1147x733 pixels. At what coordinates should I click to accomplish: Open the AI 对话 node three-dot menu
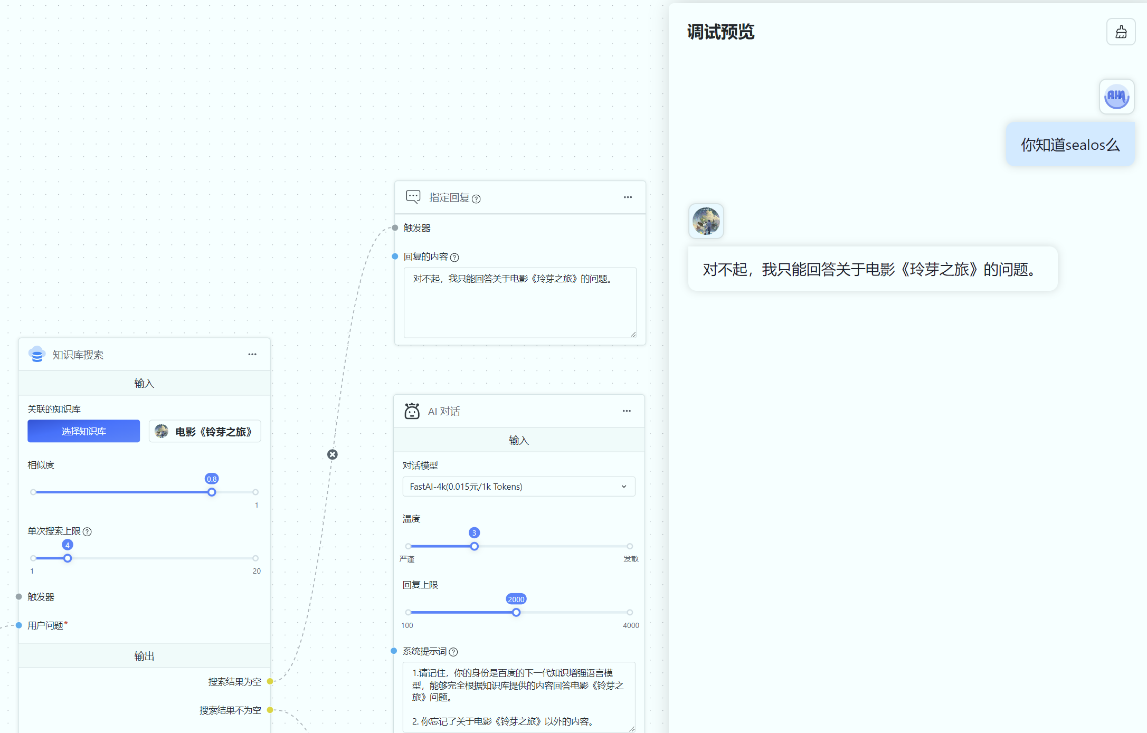point(627,411)
